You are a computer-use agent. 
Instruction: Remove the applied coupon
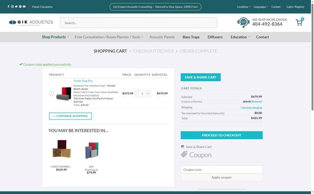click(257, 101)
